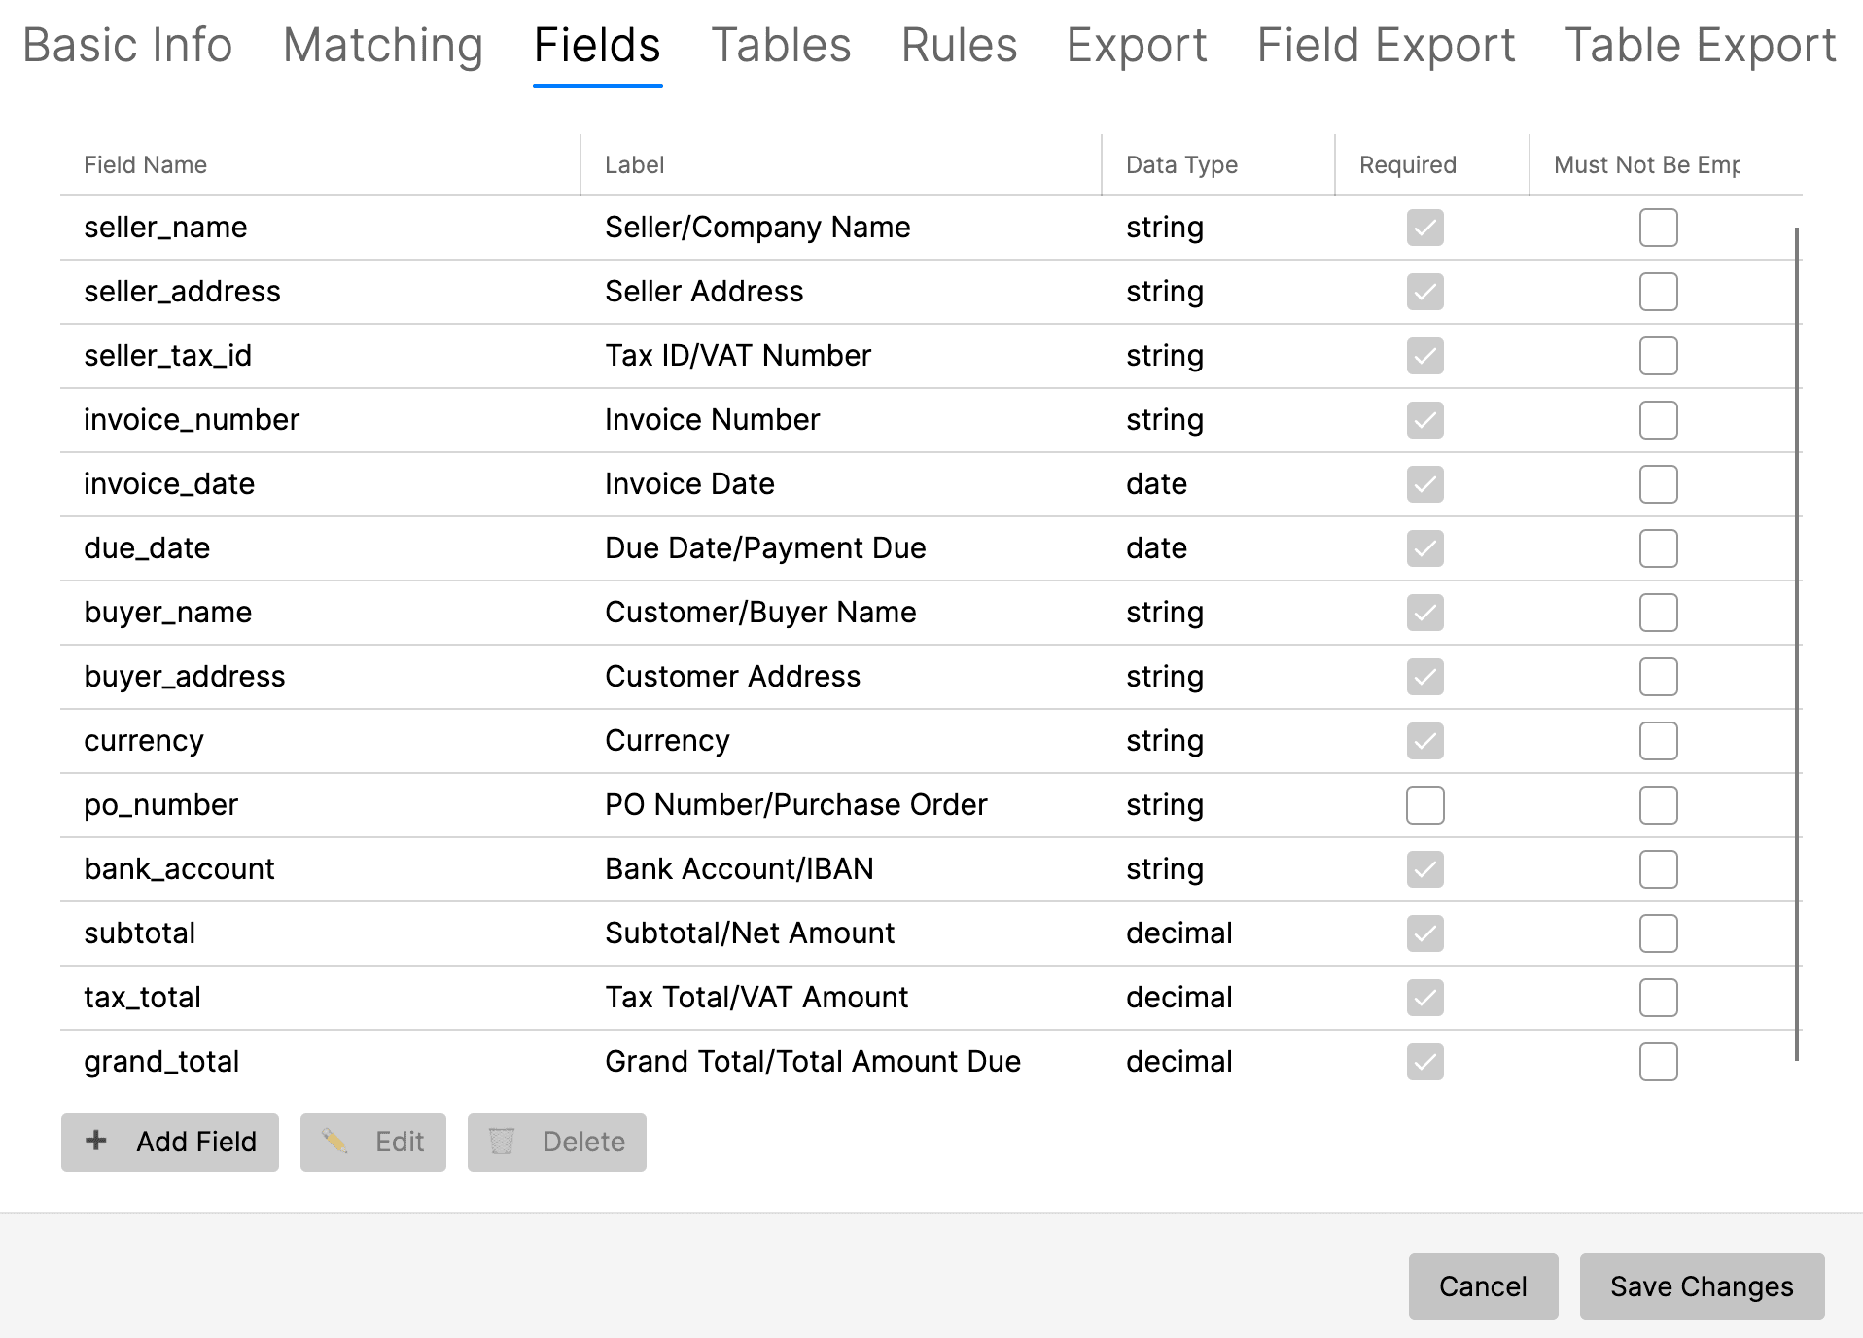Uncheck Required for invoice_date
Screen dimensions: 1863x1338
1424,483
